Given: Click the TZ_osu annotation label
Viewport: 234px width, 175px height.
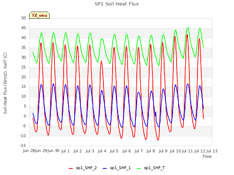Looking at the screenshot, I should (39, 15).
